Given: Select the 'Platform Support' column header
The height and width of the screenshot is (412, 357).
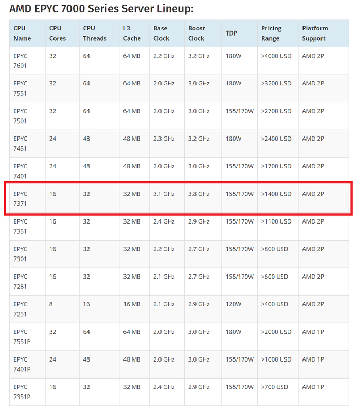Looking at the screenshot, I should pos(324,33).
